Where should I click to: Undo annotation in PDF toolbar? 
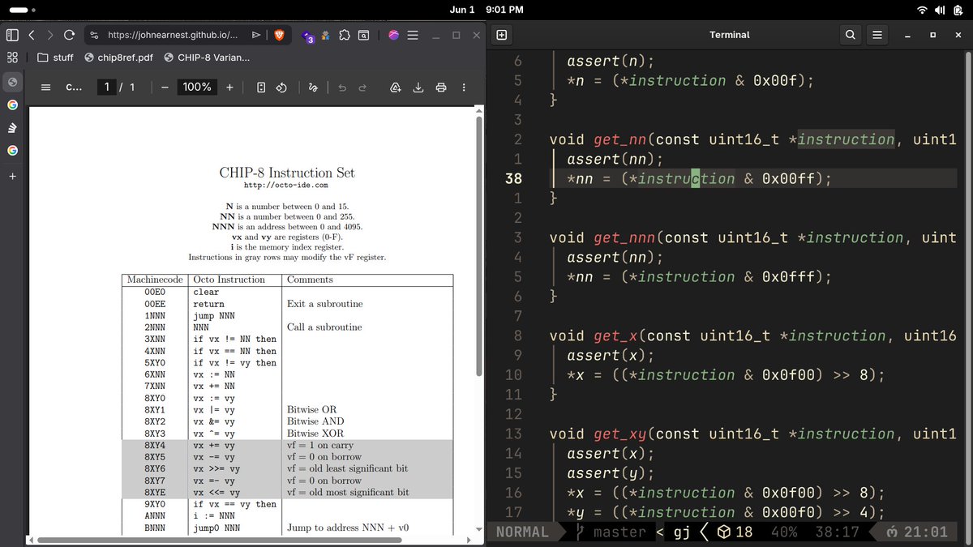[x=342, y=88]
